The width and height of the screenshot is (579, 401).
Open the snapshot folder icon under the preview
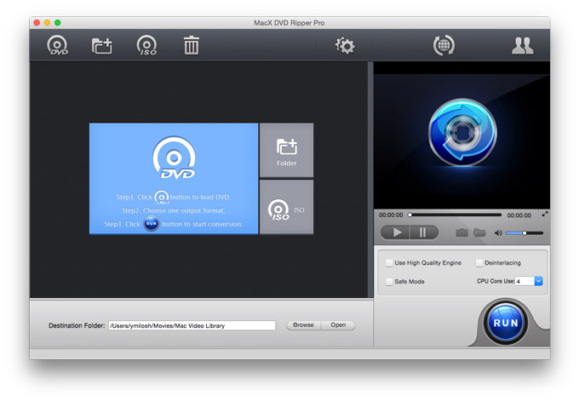479,232
